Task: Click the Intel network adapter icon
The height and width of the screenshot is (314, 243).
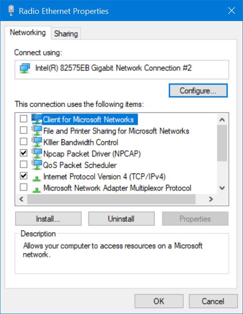Action: (x=25, y=68)
